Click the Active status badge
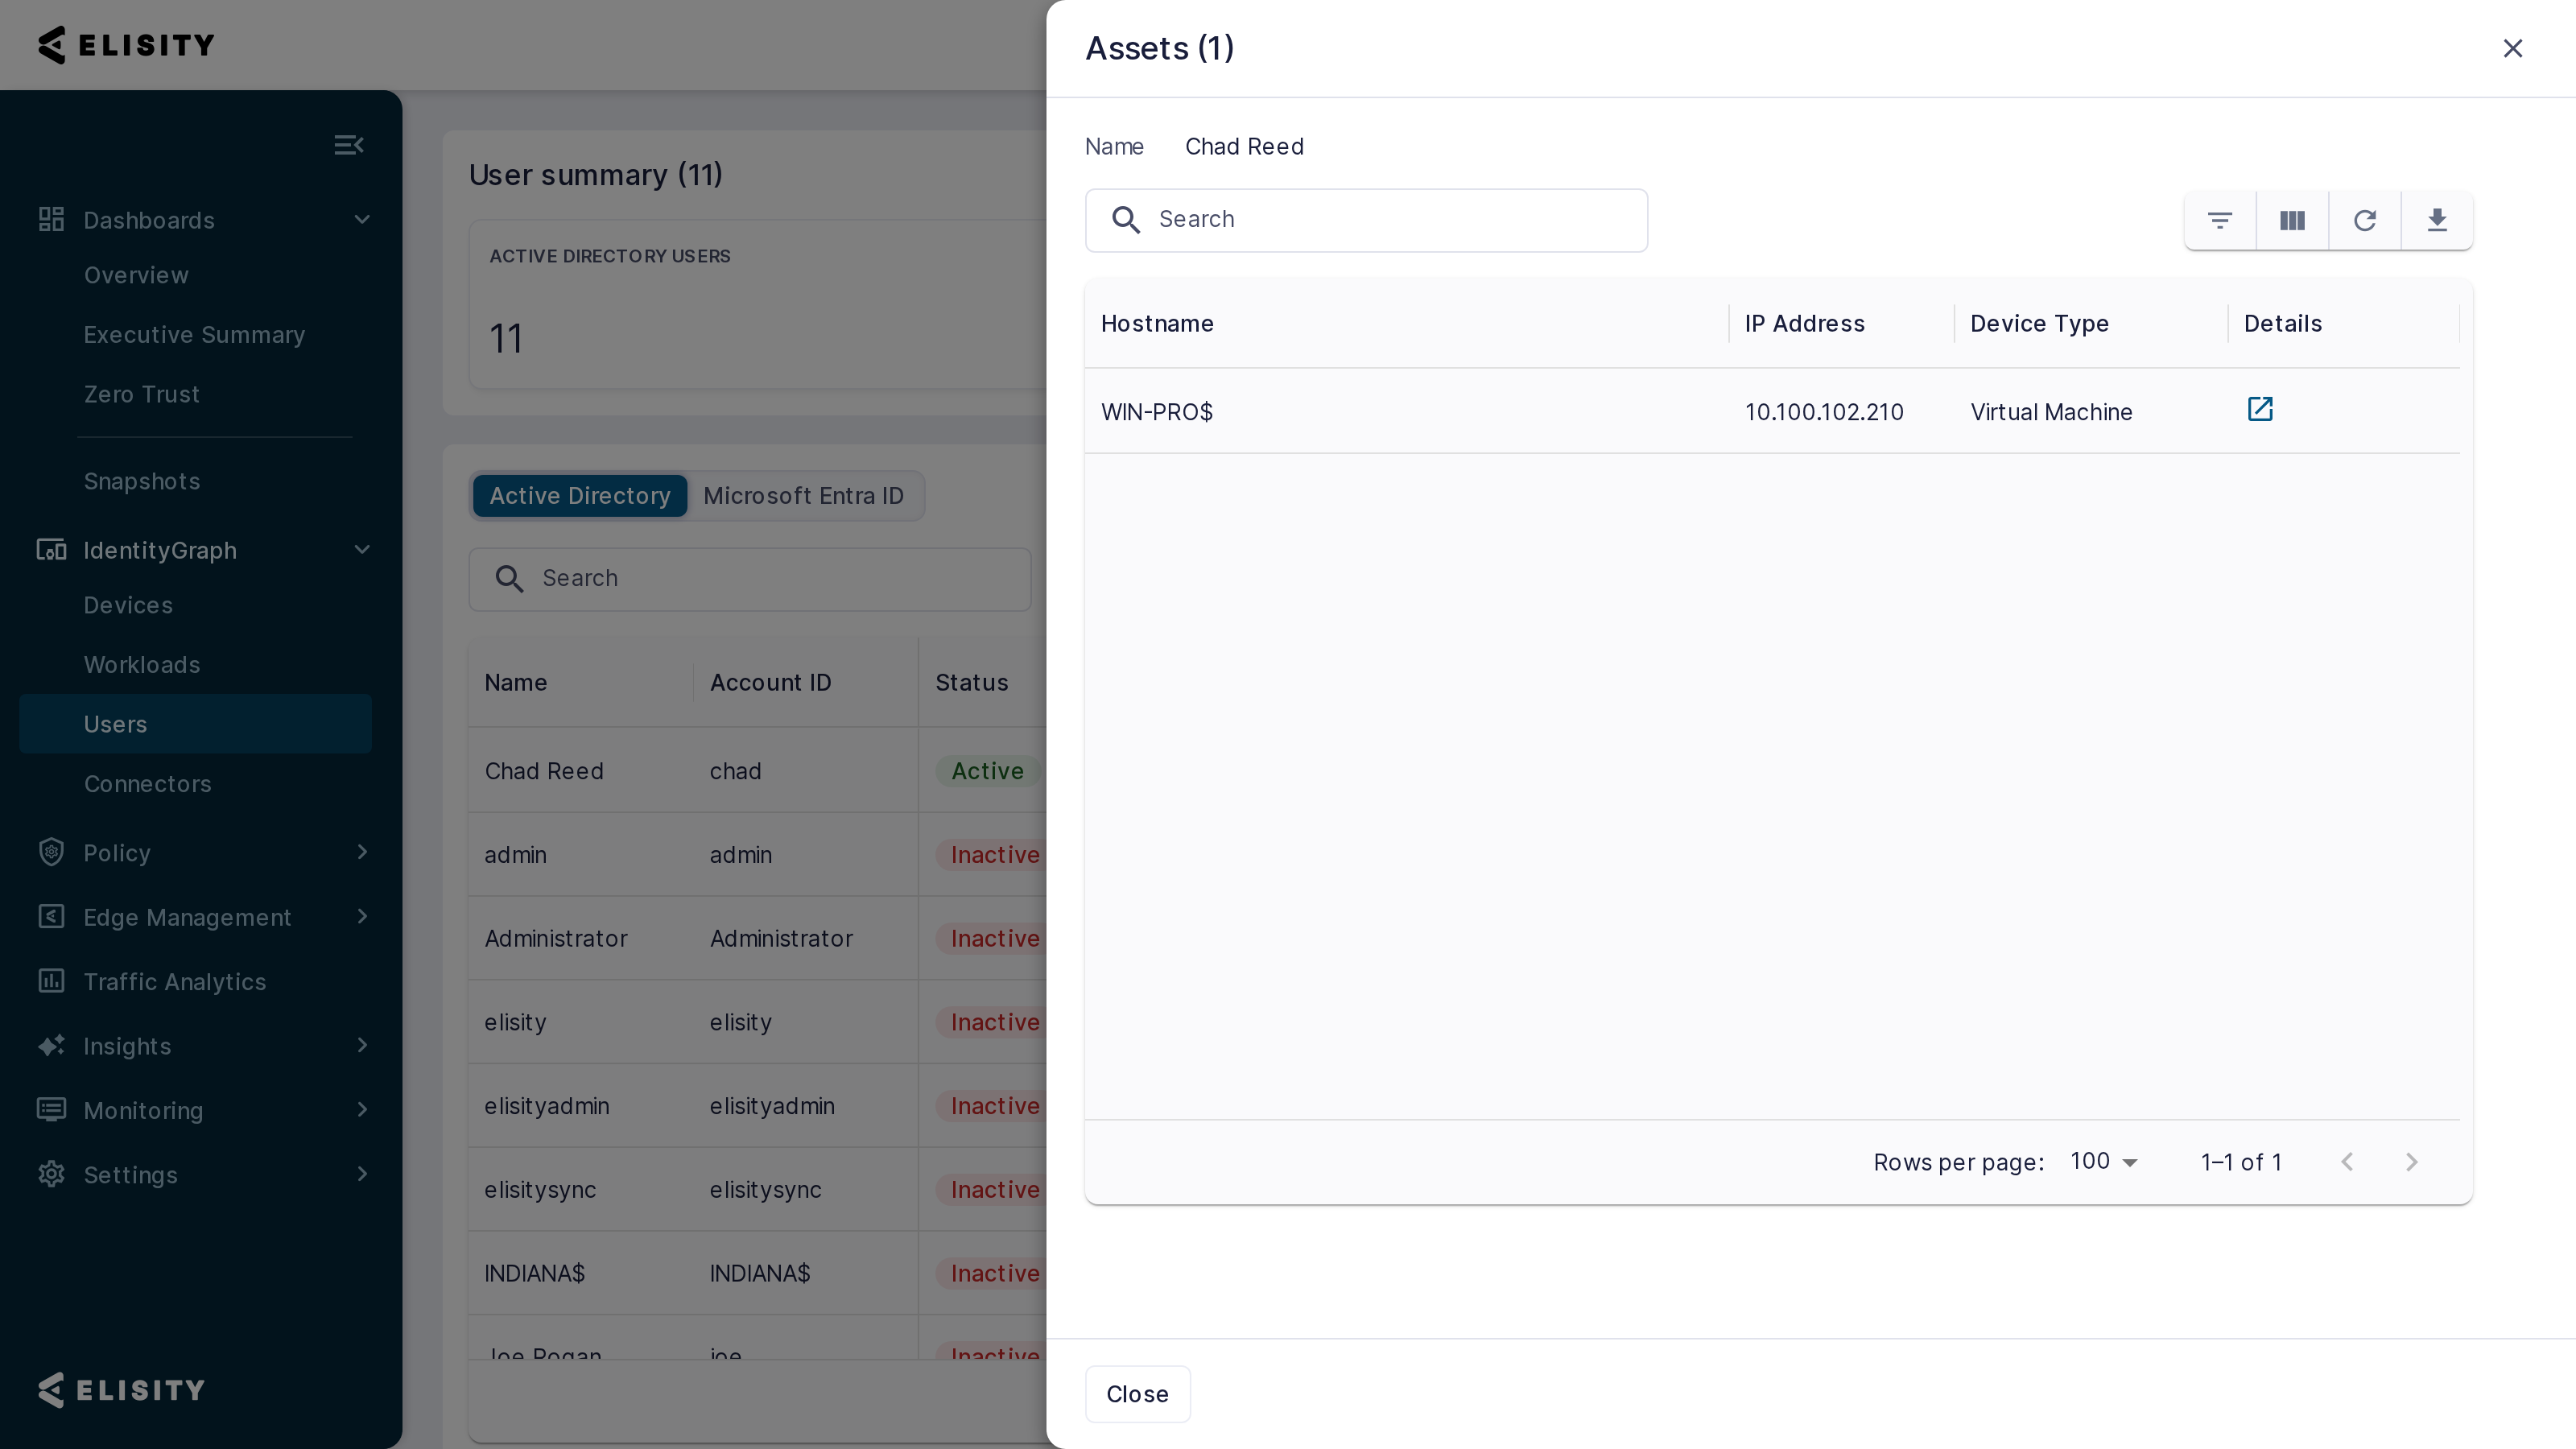The image size is (2576, 1449). (x=988, y=771)
